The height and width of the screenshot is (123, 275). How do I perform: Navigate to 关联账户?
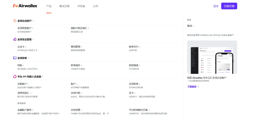(23, 84)
